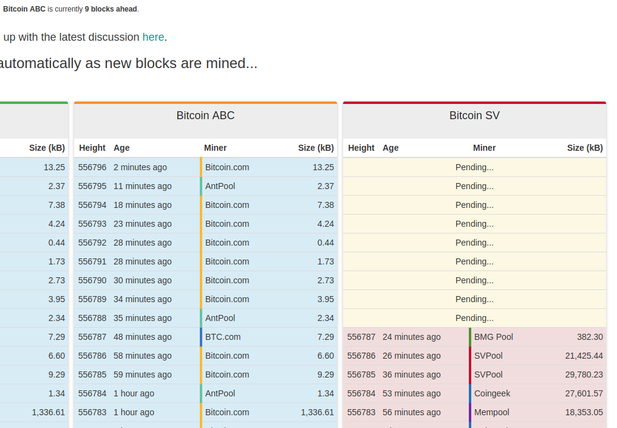Screen dimensions: 617x428
Task: Click BMG Pool miner in Bitcoin SV
Action: 494,337
